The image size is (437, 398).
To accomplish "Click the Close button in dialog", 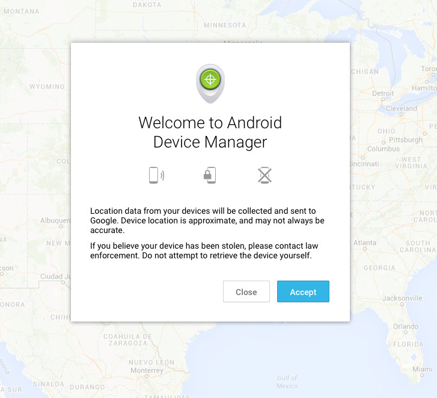I will pyautogui.click(x=246, y=291).
